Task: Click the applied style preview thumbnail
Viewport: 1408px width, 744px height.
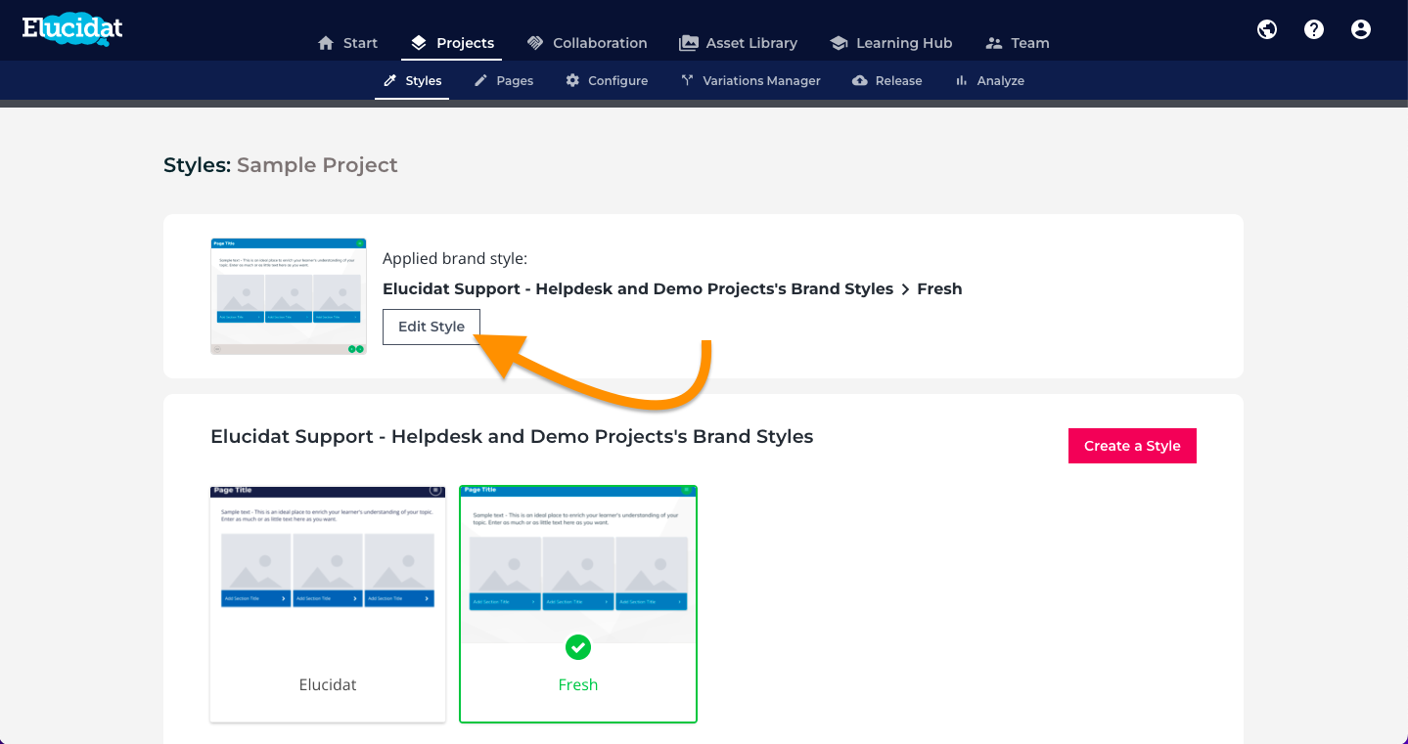Action: [289, 295]
